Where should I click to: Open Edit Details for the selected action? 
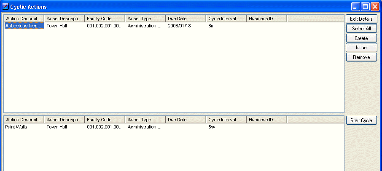click(361, 19)
